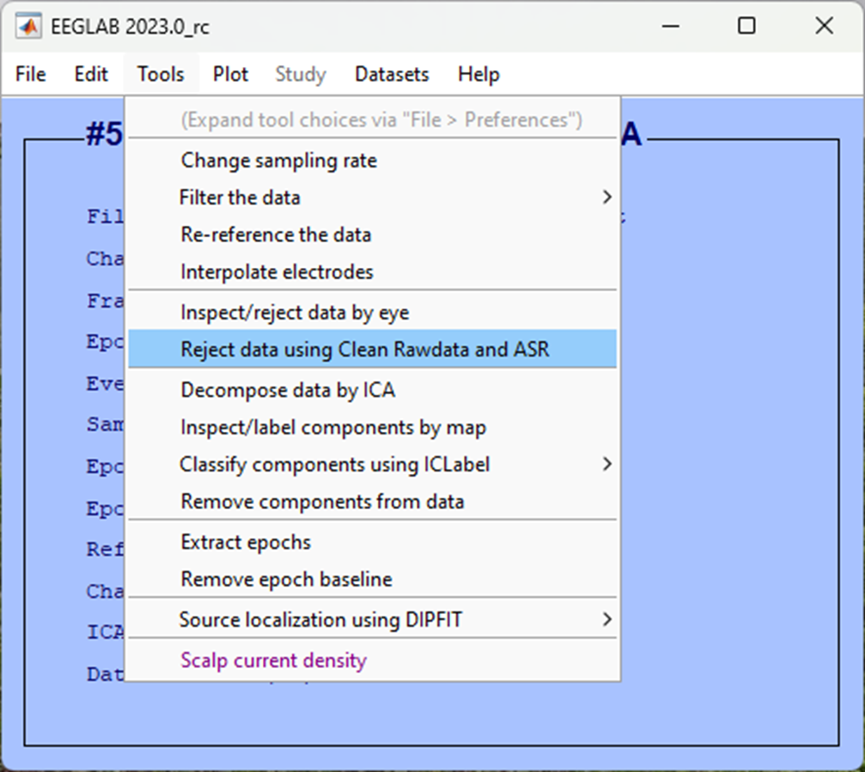
Task: Open the File menu
Action: (x=31, y=75)
